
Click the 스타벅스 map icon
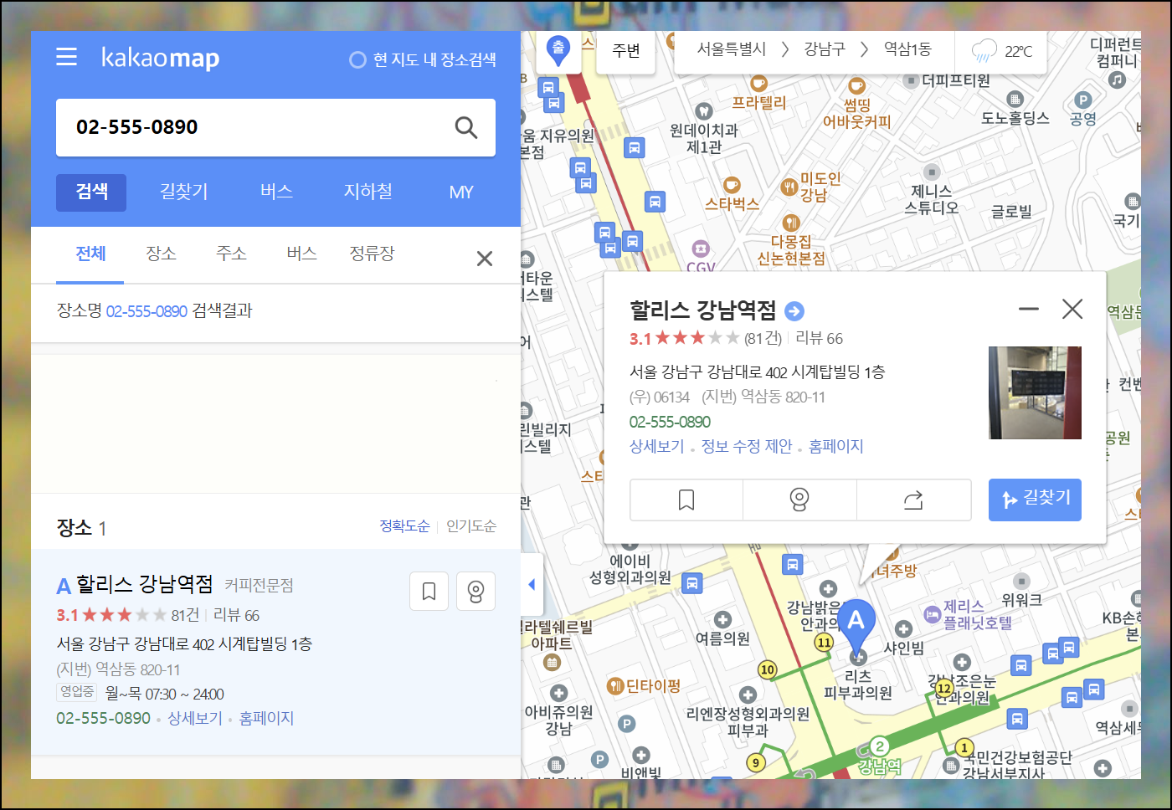tap(732, 184)
